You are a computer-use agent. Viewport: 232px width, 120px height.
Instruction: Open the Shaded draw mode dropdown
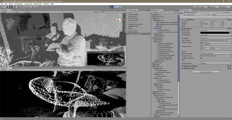pyautogui.click(x=8, y=12)
